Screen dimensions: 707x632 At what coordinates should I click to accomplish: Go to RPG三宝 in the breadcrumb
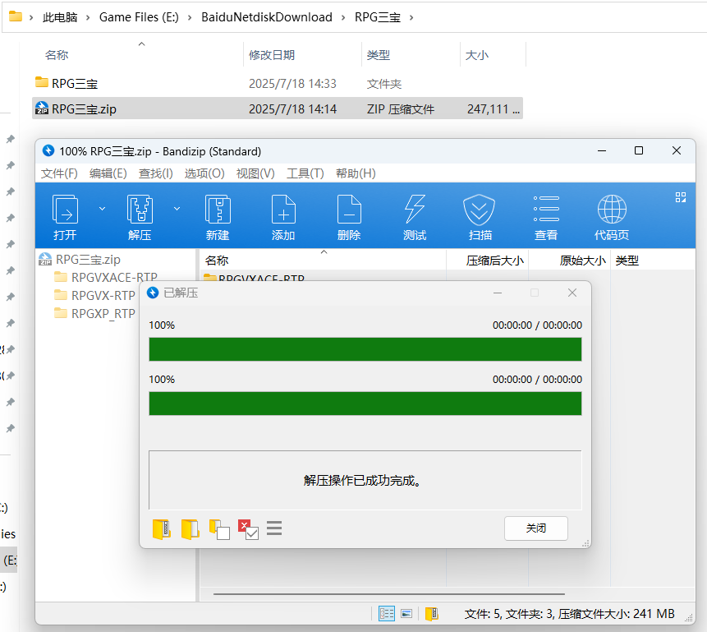(x=378, y=17)
